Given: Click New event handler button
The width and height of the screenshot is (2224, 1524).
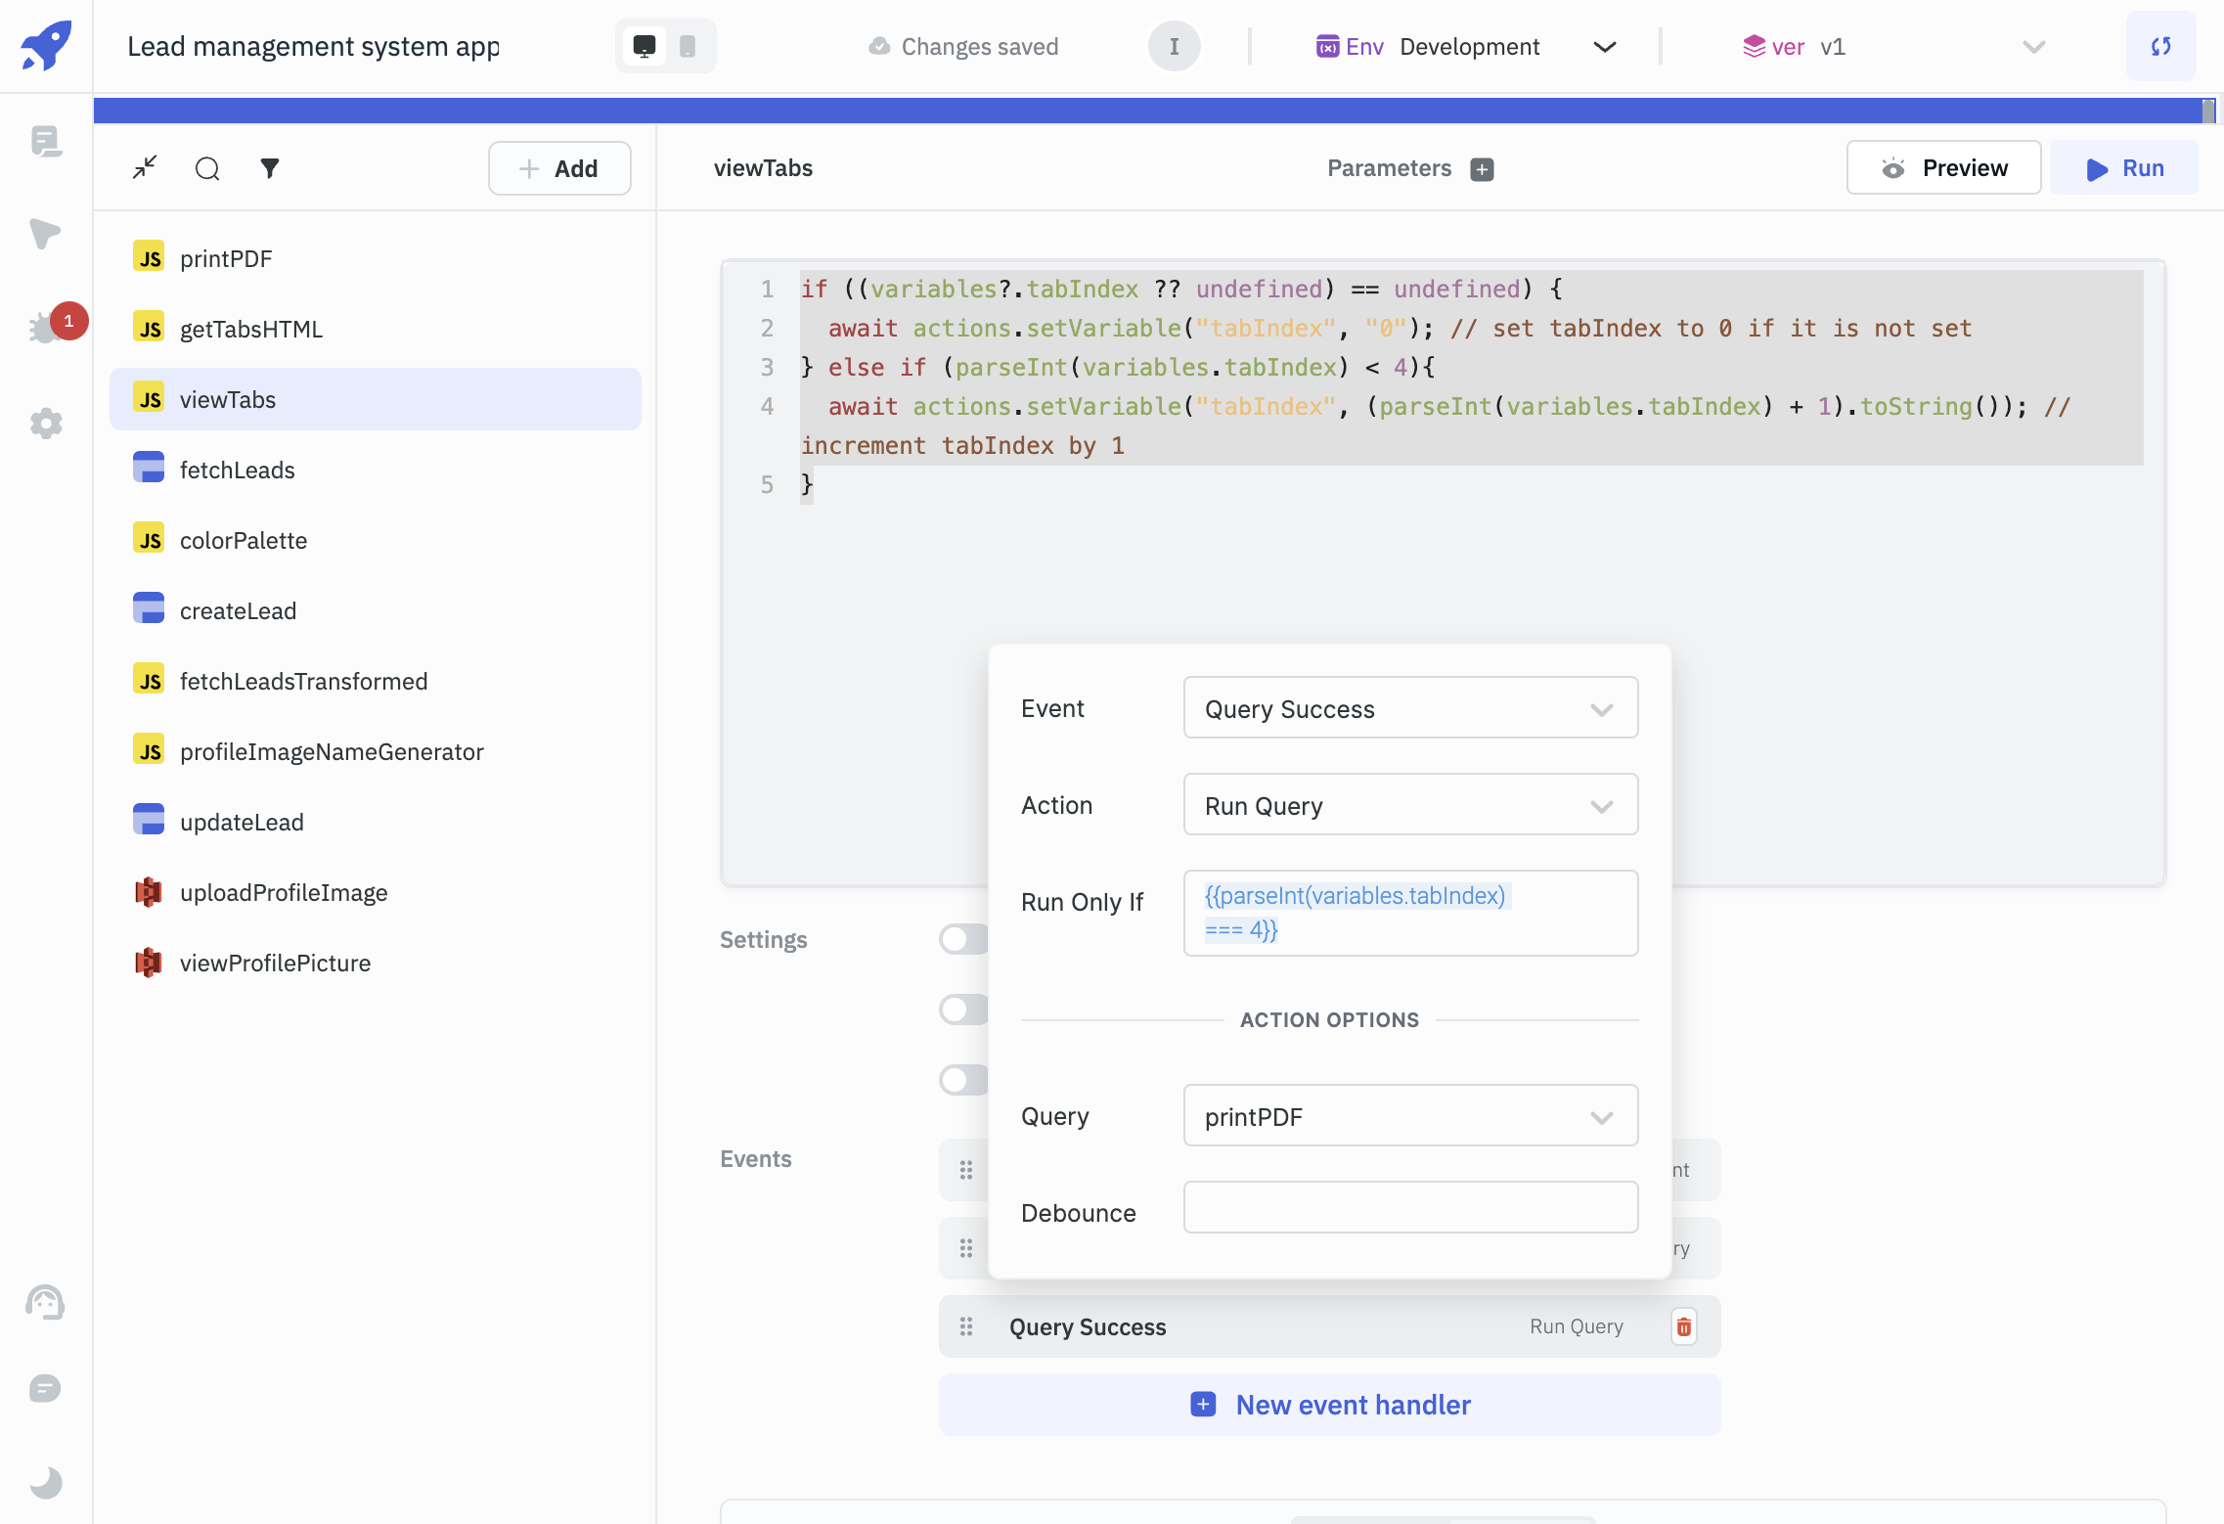Looking at the screenshot, I should [x=1330, y=1403].
